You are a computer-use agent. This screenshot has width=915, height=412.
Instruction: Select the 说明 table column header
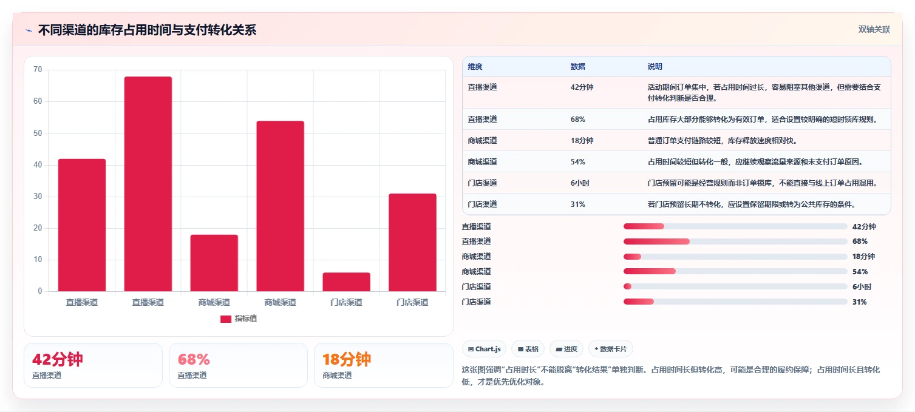[x=655, y=67]
